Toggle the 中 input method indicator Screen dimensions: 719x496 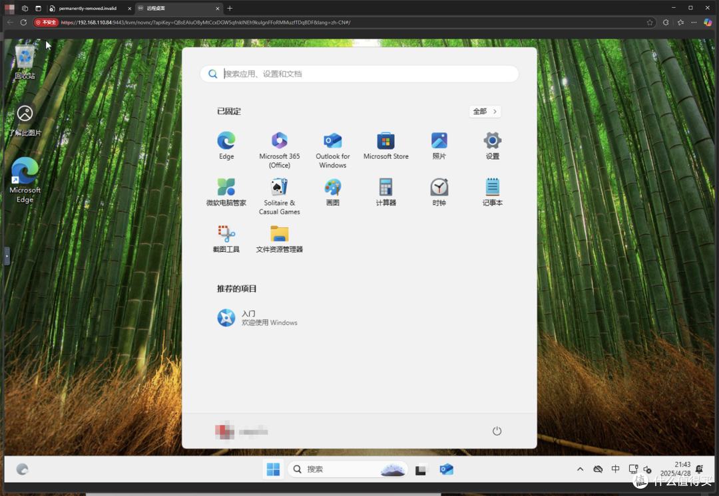615,469
